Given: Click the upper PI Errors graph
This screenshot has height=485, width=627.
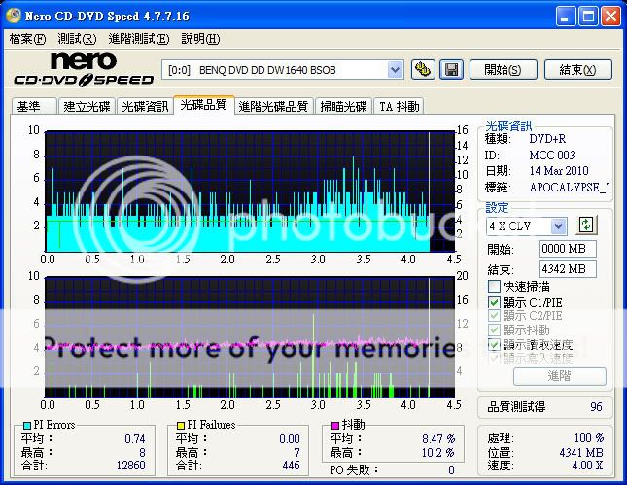Looking at the screenshot, I should (x=250, y=191).
